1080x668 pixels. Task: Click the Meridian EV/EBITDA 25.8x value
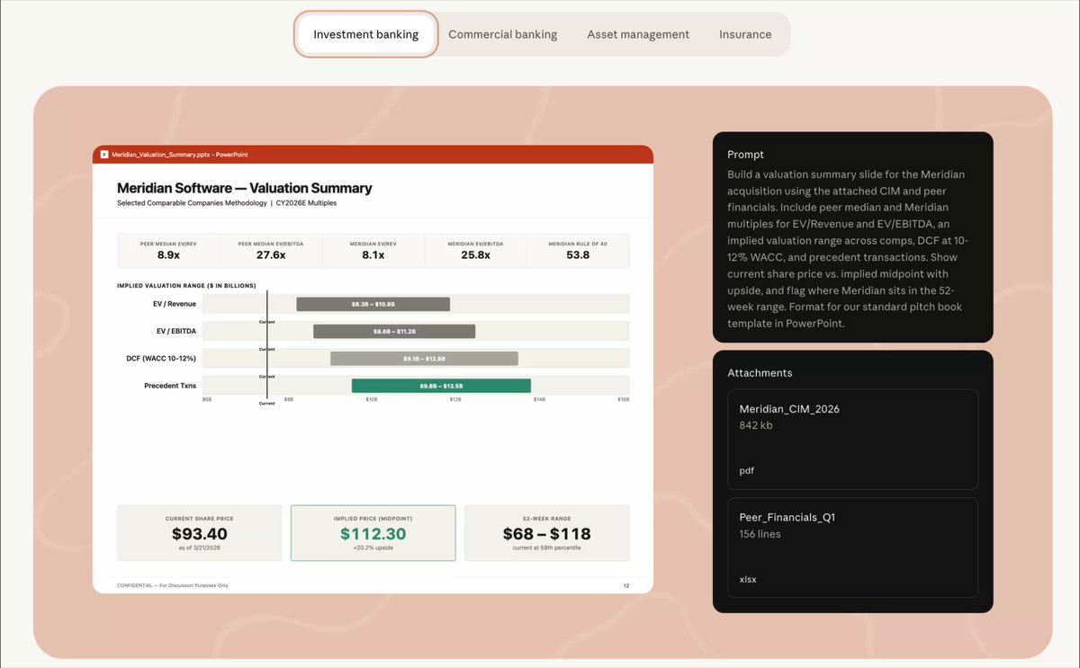pos(475,255)
